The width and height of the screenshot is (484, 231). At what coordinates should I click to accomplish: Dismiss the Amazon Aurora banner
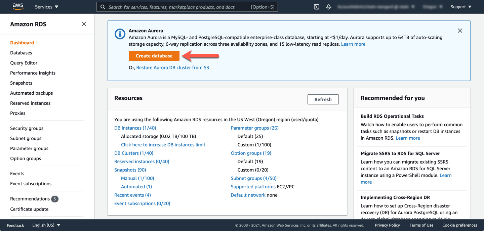coord(460,31)
